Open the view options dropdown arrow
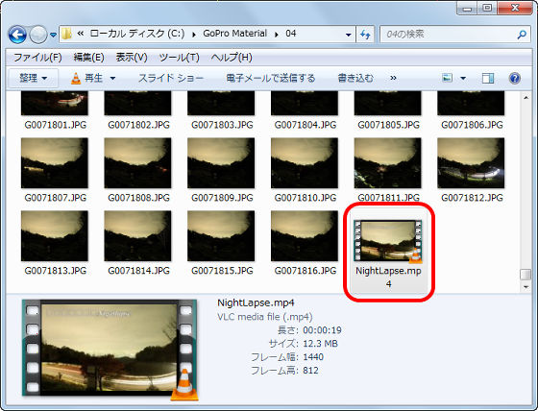Screen dimensions: 538x411 463,78
